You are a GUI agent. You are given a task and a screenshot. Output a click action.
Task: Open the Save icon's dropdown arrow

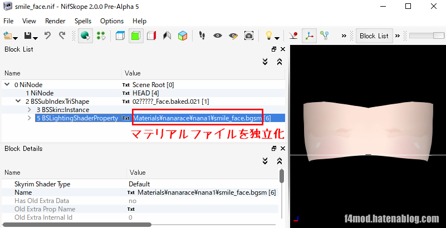tap(36, 38)
